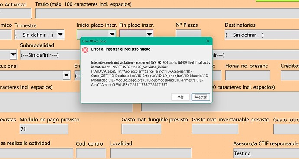Open the Destinatarios combo box
Screen dimensions: 299x159
262,35
